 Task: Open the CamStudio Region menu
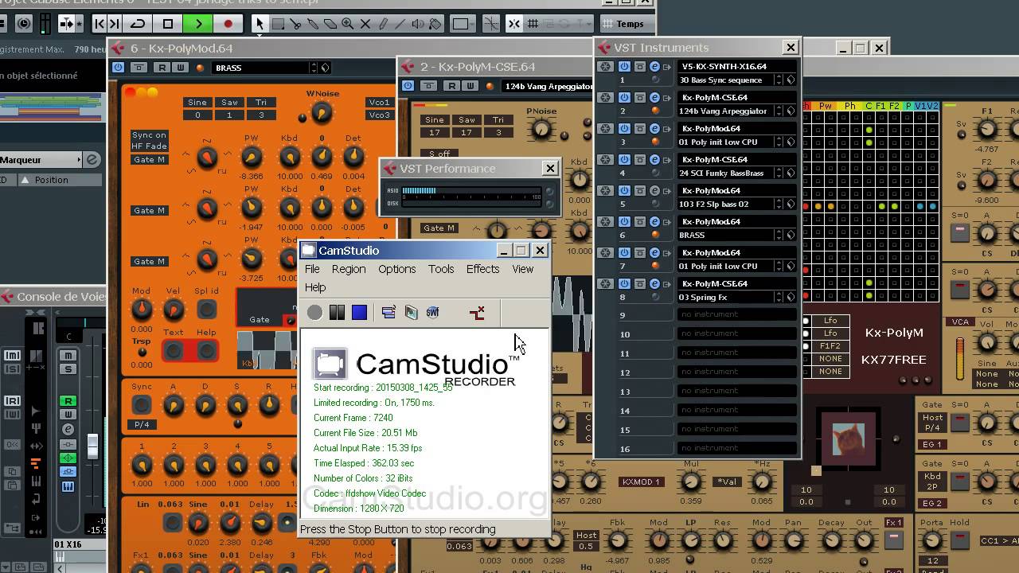pyautogui.click(x=349, y=269)
